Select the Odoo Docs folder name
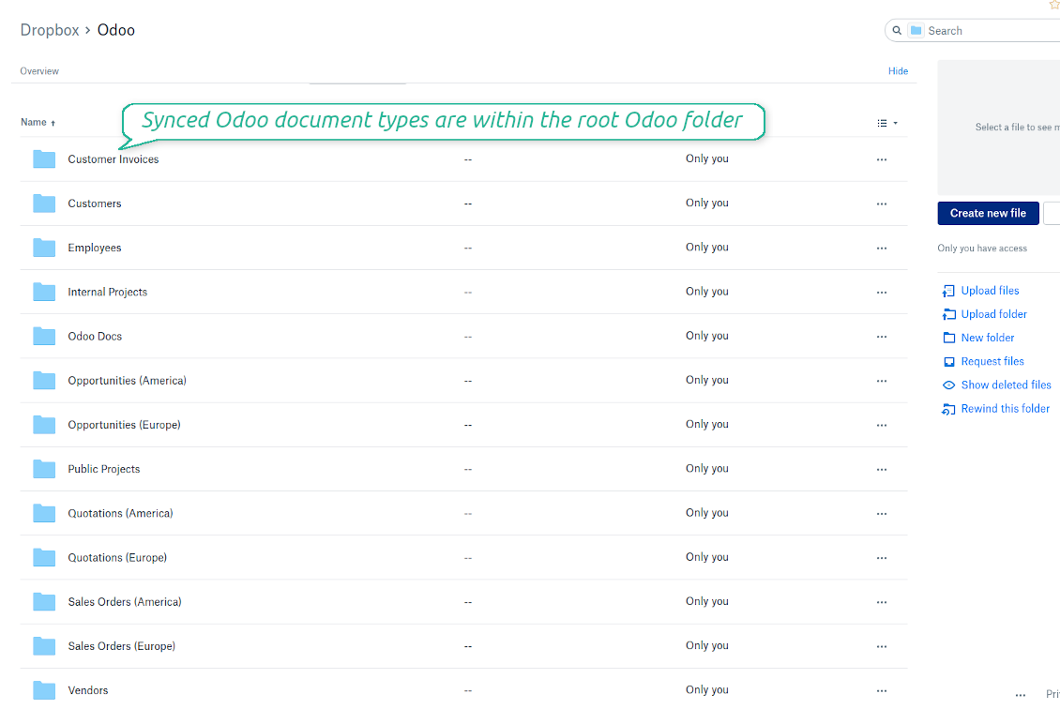Screen dimensions: 1060x709 pyautogui.click(x=95, y=337)
